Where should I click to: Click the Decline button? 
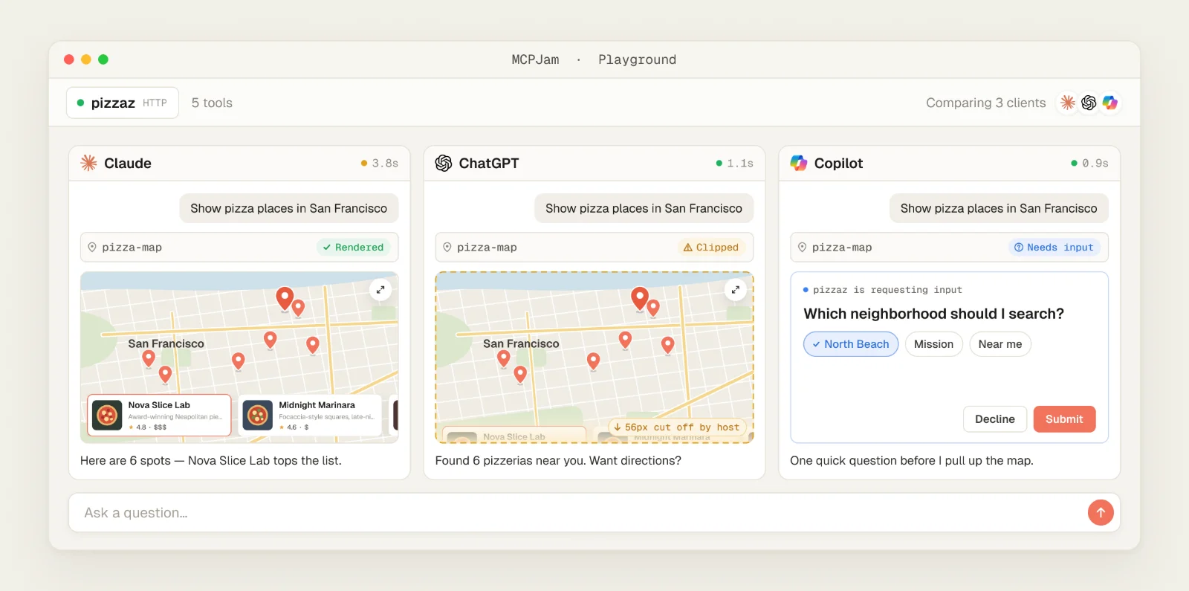tap(995, 419)
